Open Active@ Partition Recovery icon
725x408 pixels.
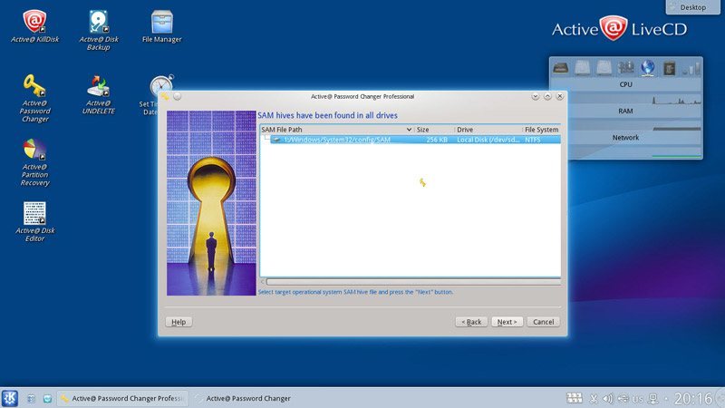34,150
